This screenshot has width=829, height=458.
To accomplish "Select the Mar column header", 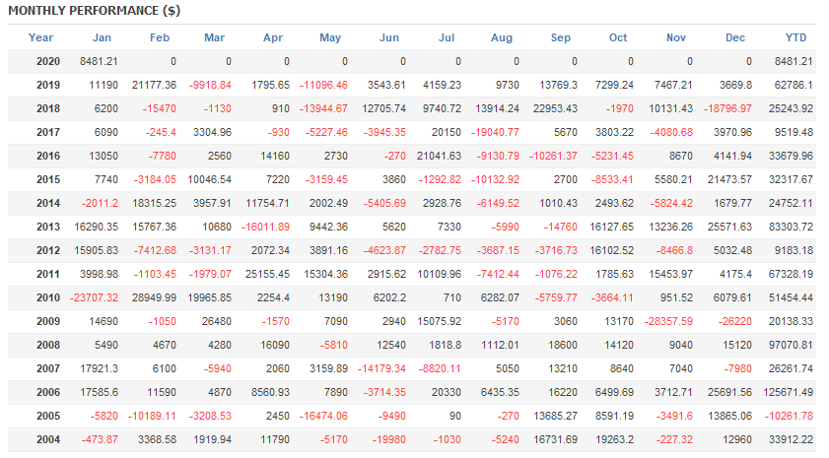I will (214, 37).
